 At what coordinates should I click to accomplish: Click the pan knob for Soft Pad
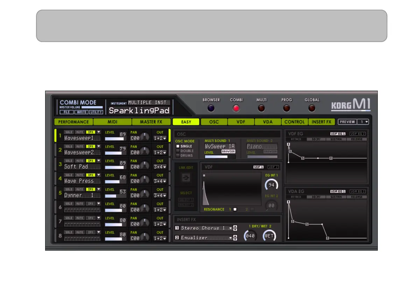point(145,165)
